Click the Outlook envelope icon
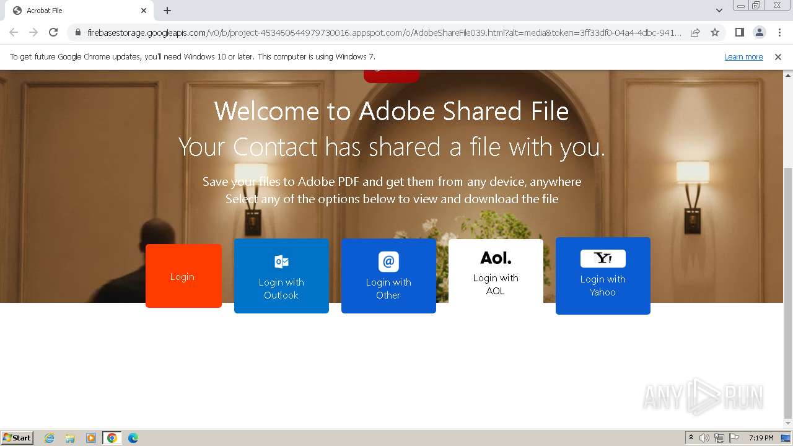The image size is (793, 446). point(281,261)
